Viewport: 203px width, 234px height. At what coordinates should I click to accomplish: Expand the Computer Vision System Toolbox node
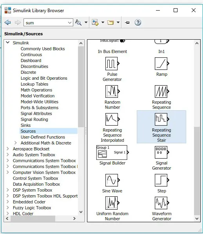(x=7, y=172)
